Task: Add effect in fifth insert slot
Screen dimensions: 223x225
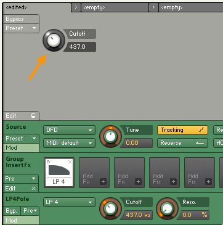Action: click(x=200, y=173)
